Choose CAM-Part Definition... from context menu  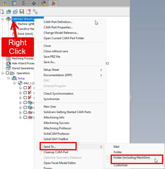coord(58,22)
